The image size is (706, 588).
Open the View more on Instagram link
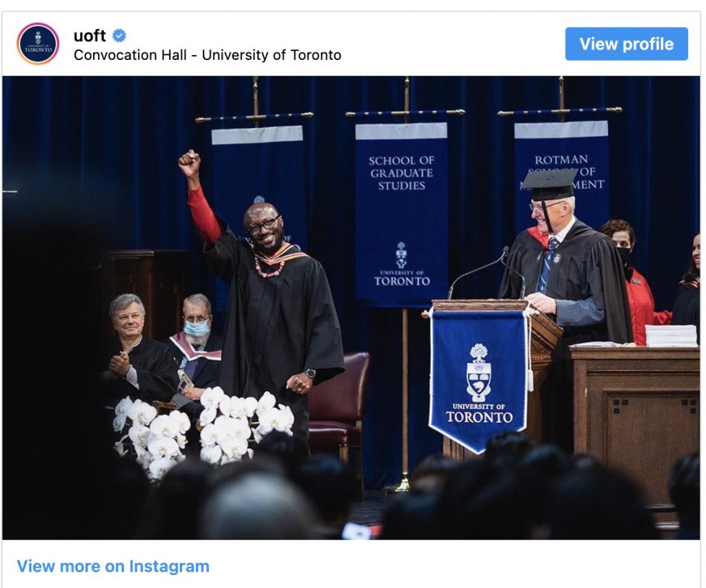(113, 567)
